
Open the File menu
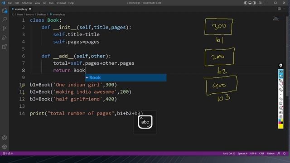(x=10, y=3)
